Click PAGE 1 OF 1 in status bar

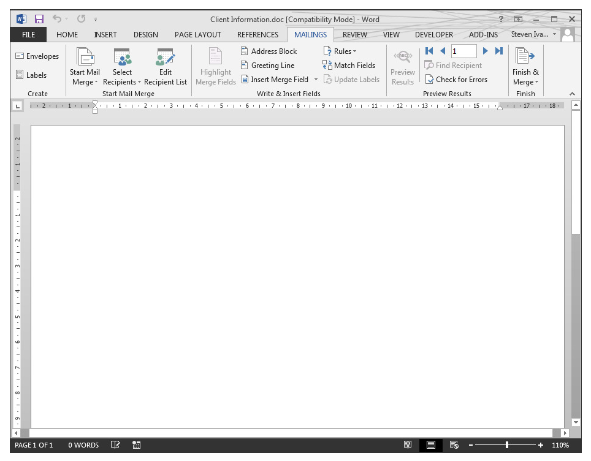[34, 445]
